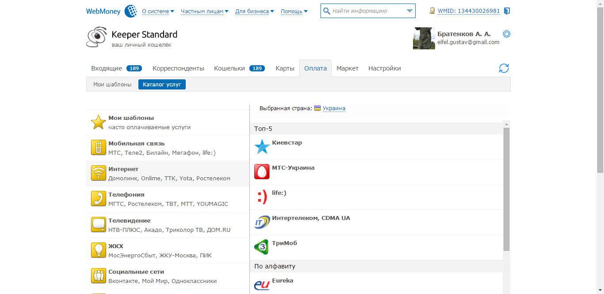Open the 'Маркет' tab
The width and height of the screenshot is (604, 294).
coord(348,68)
